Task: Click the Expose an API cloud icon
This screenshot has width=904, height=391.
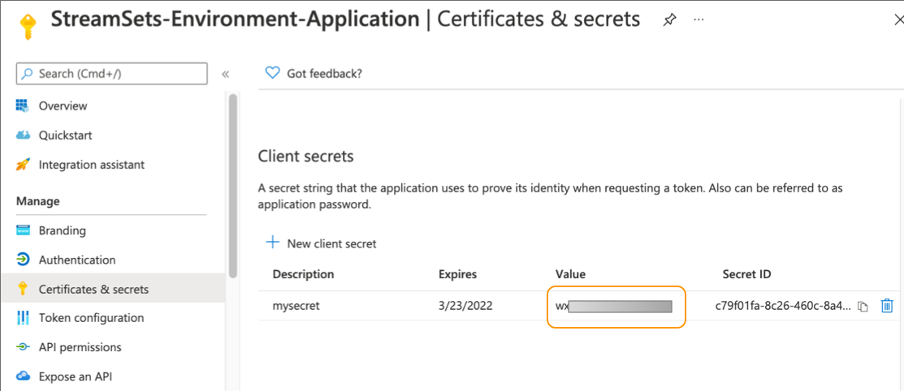Action: coord(23,376)
